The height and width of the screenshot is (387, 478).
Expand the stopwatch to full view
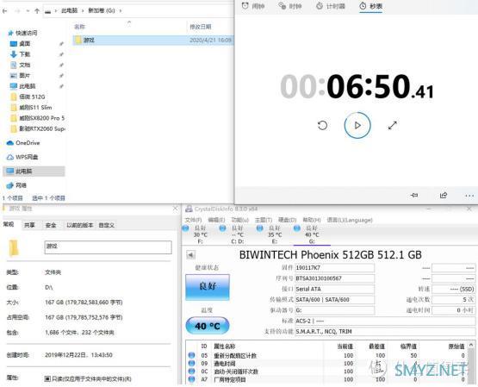pyautogui.click(x=393, y=125)
